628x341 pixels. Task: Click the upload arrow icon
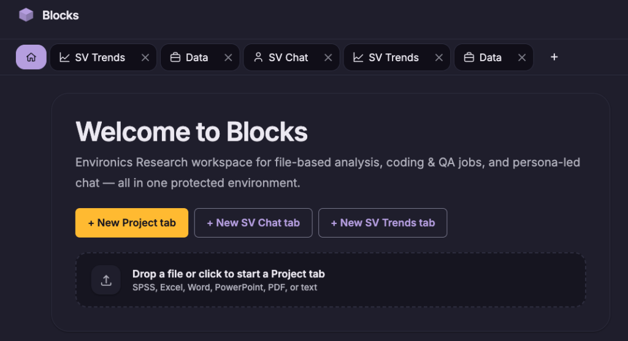(x=106, y=280)
